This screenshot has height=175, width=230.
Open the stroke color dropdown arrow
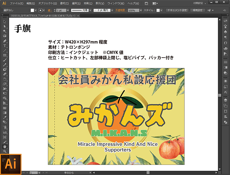[x=44, y=10]
